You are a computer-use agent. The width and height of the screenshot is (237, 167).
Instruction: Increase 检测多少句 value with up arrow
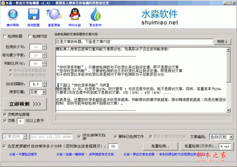44,45
